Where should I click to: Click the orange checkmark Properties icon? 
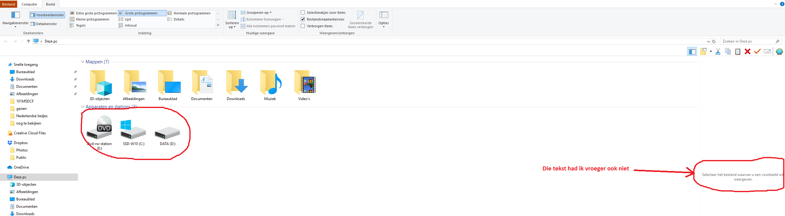pyautogui.click(x=757, y=51)
